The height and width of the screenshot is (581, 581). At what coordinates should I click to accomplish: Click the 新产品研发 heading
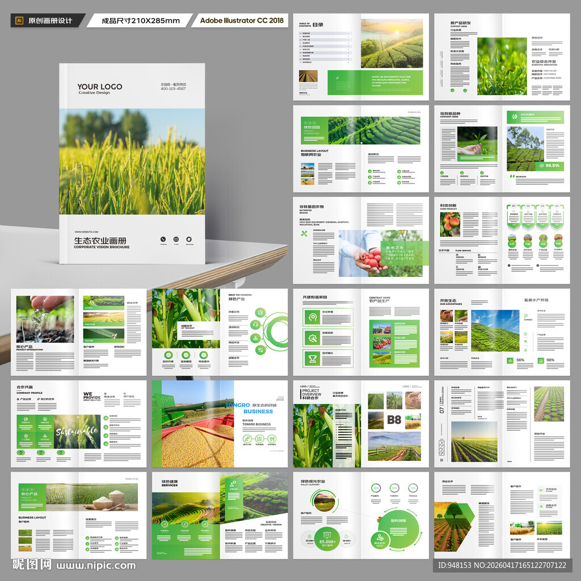(461, 23)
